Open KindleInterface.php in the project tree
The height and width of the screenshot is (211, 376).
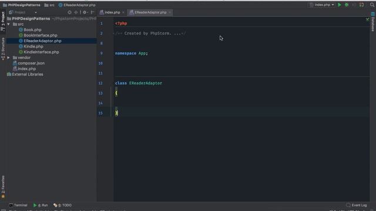(x=41, y=52)
